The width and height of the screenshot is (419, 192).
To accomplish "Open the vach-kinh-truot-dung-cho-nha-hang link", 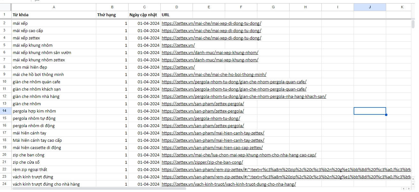I will (229, 184).
